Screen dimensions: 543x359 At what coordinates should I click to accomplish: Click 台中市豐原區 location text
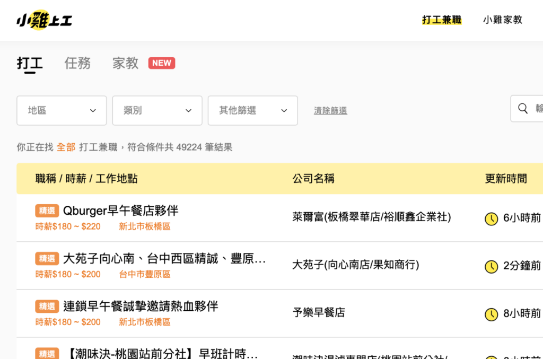tap(145, 274)
